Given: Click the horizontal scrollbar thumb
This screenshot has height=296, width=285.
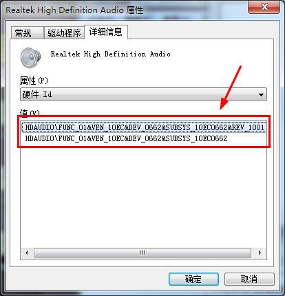Looking at the screenshot, I should click(x=142, y=253).
